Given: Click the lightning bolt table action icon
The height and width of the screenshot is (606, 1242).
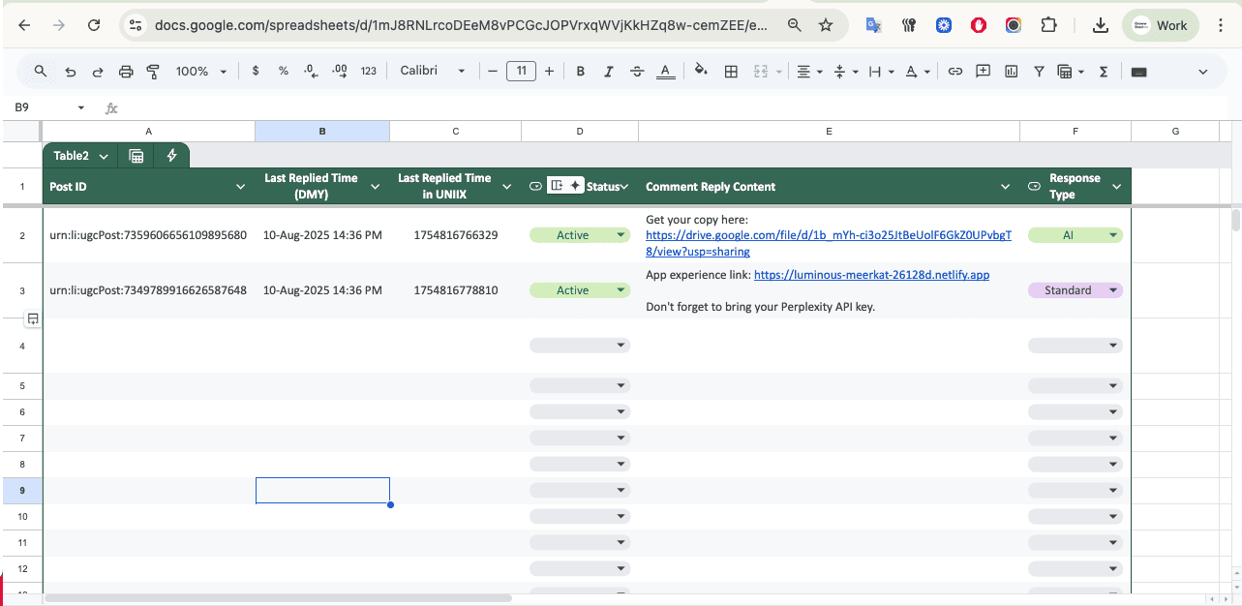Looking at the screenshot, I should 171,156.
